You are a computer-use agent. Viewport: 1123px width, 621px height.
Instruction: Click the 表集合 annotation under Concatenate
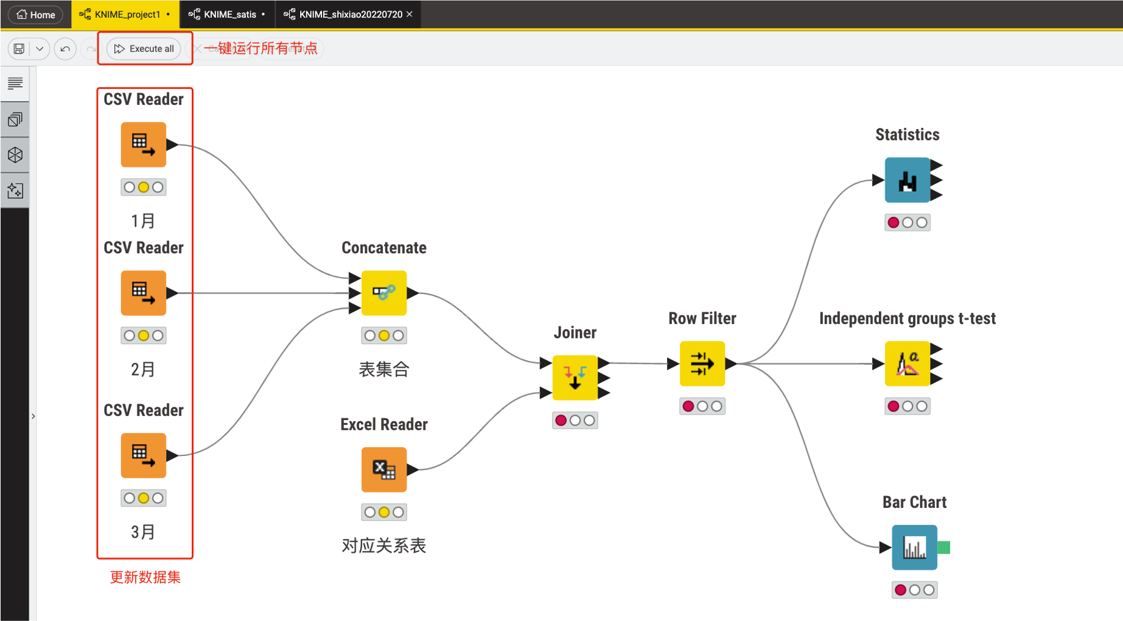click(384, 369)
